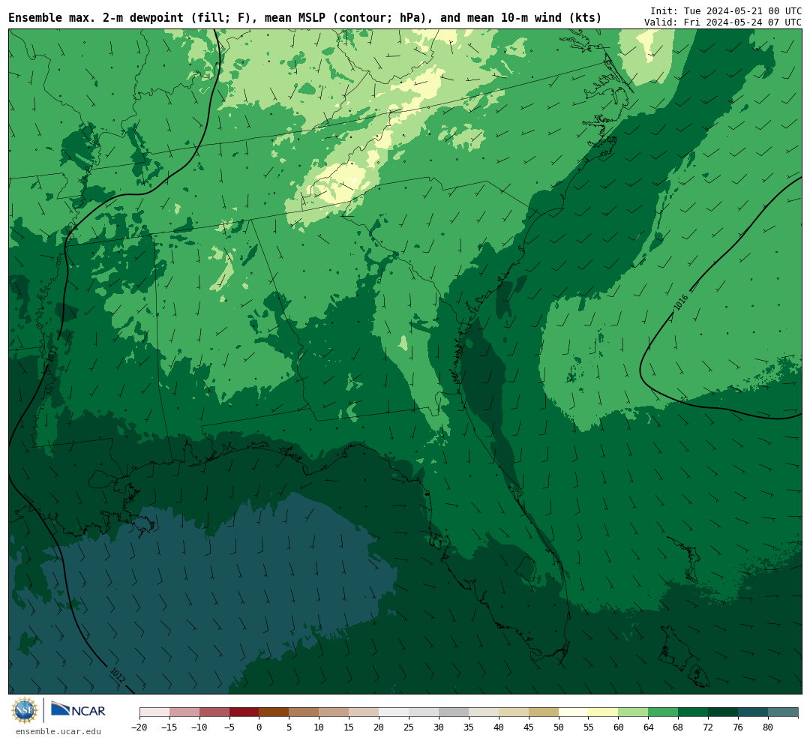The width and height of the screenshot is (810, 741).
Task: Click the 1016 contour label over the Atlantic
Action: (x=681, y=303)
